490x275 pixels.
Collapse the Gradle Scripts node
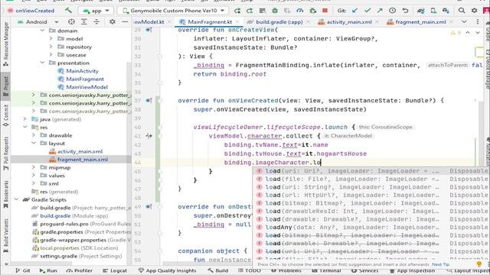point(16,199)
